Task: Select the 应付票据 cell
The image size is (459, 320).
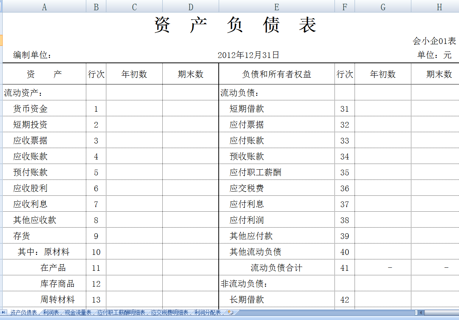Action: click(x=277, y=125)
